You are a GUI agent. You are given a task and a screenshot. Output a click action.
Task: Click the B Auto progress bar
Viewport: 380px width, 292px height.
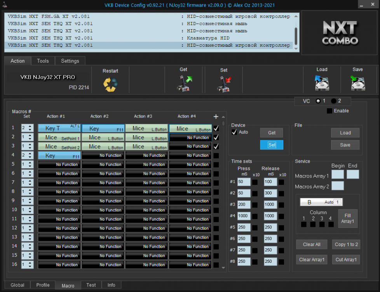tap(321, 202)
